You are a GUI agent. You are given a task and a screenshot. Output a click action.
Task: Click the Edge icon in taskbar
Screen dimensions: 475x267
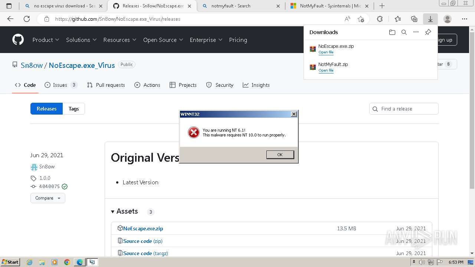(80, 262)
